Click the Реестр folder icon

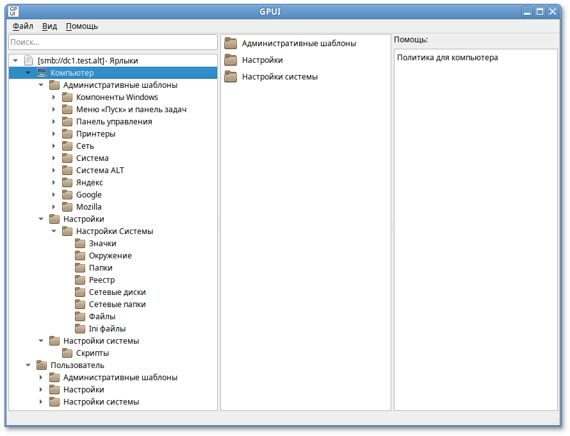coord(80,280)
